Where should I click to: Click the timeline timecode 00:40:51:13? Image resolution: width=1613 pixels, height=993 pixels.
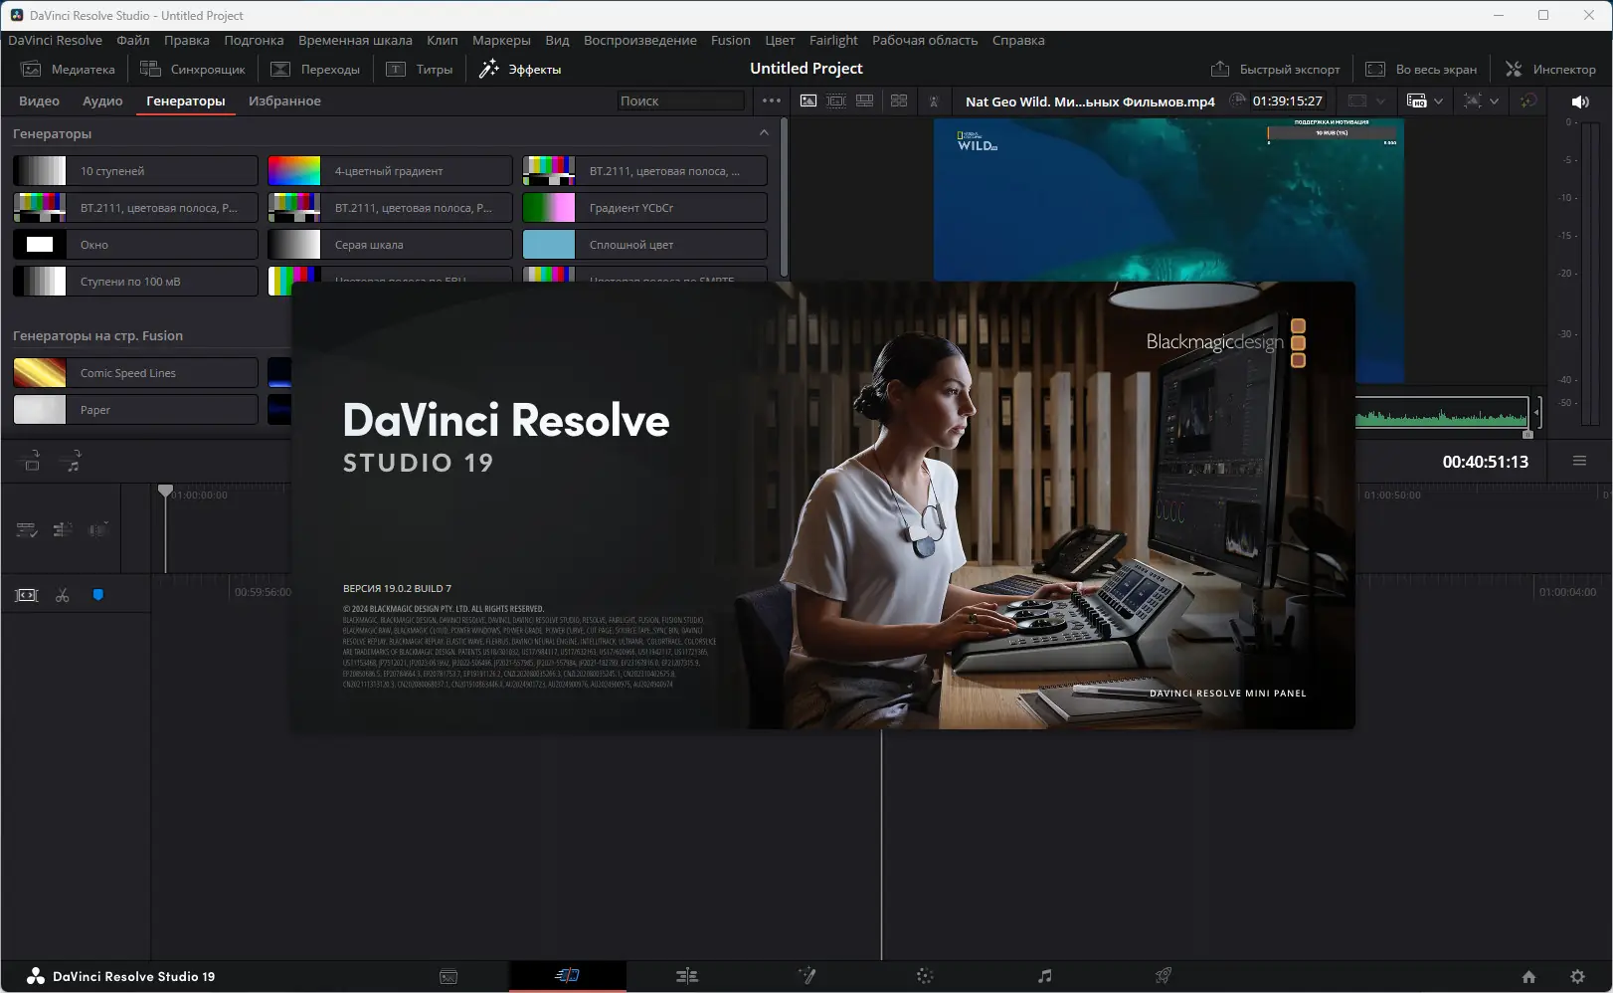point(1485,462)
